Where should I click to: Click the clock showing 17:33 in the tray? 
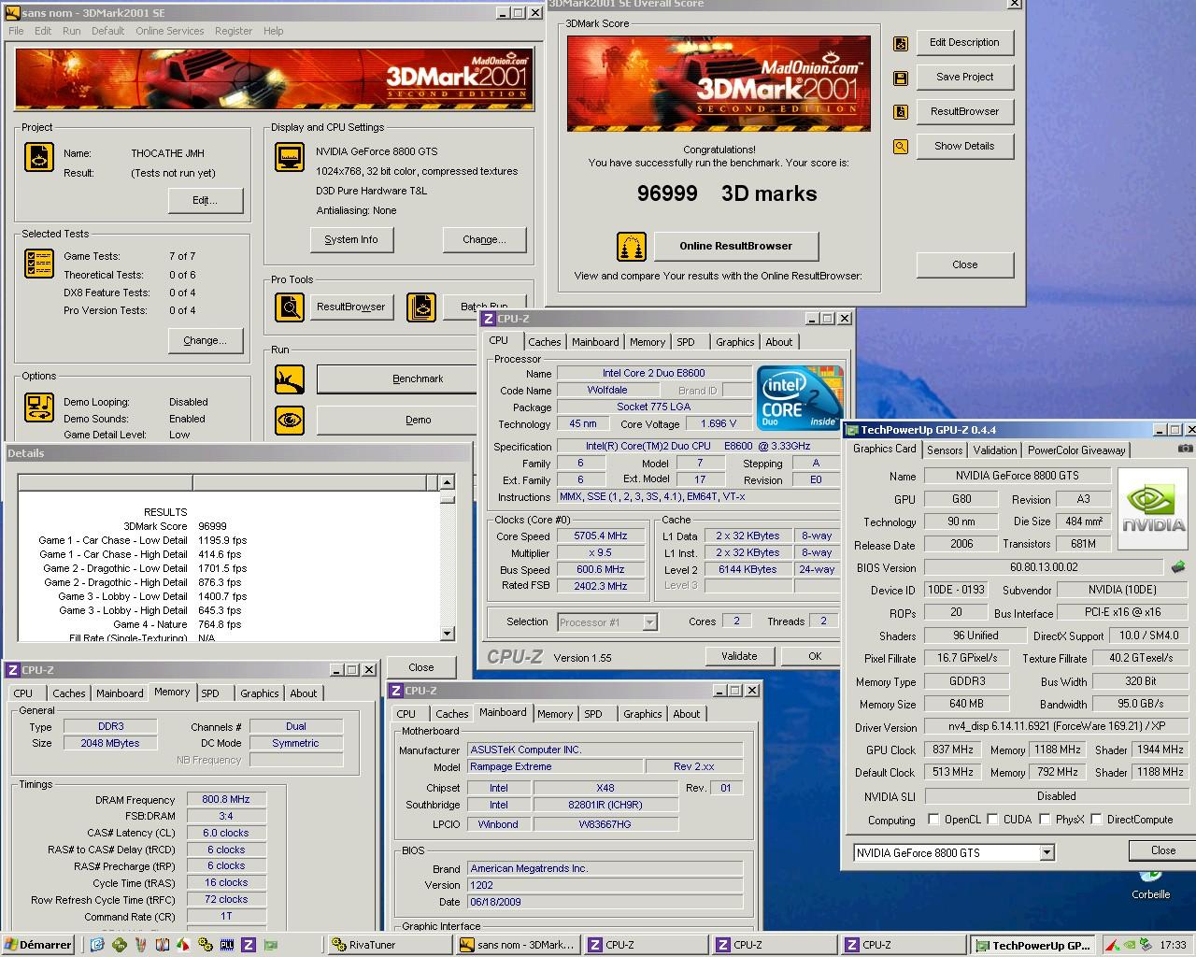tap(1173, 945)
